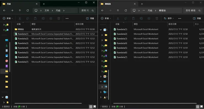Click Delete trash icon in right window
Viewport: 204px width, 109px height.
point(157,18)
